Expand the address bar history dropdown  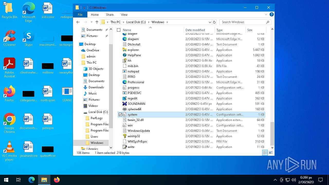[210, 22]
